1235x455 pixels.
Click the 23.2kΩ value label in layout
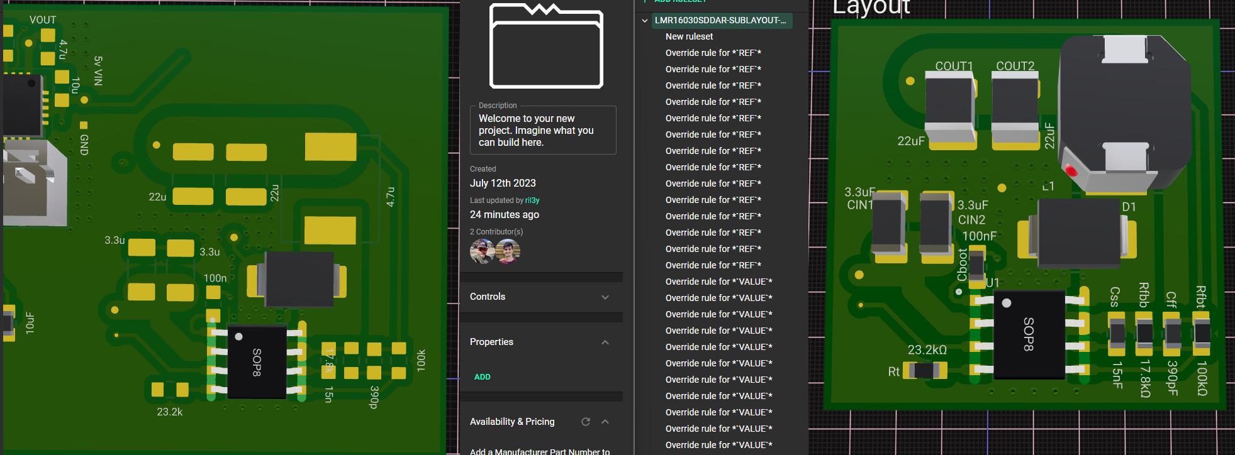(927, 349)
